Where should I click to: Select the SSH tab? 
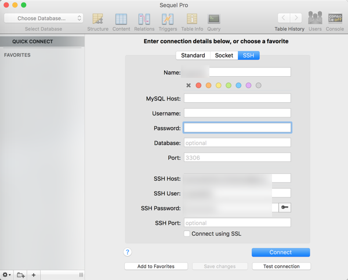pyautogui.click(x=249, y=55)
